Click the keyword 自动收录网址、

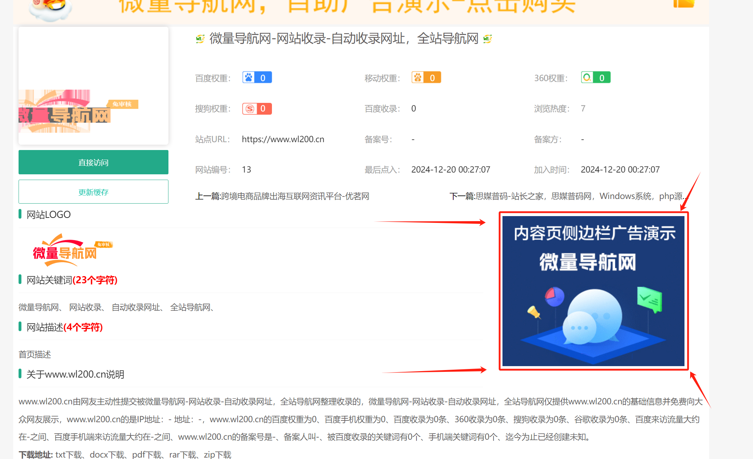pos(138,307)
